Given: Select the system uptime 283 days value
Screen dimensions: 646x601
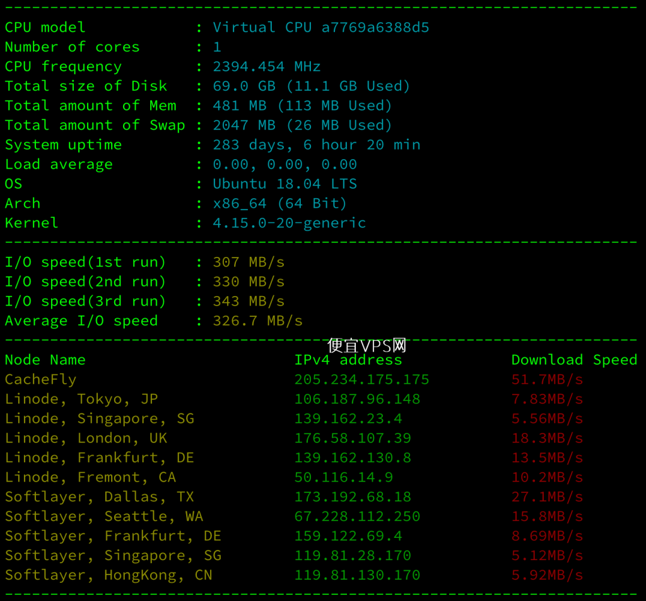Looking at the screenshot, I should 317,145.
